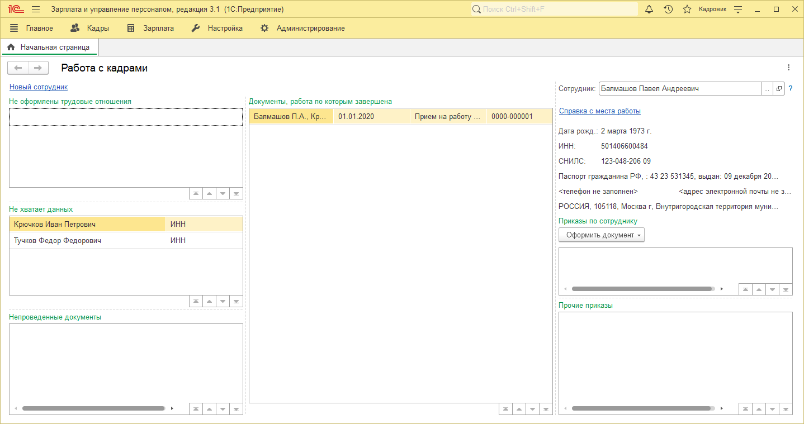Open favorites star icon
Image resolution: width=804 pixels, height=424 pixels.
687,9
